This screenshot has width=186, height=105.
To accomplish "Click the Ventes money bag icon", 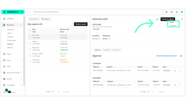I will click(4, 60).
